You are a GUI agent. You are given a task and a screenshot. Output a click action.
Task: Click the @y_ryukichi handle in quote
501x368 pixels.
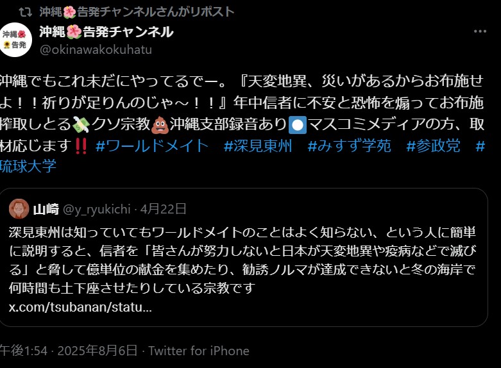click(x=97, y=209)
